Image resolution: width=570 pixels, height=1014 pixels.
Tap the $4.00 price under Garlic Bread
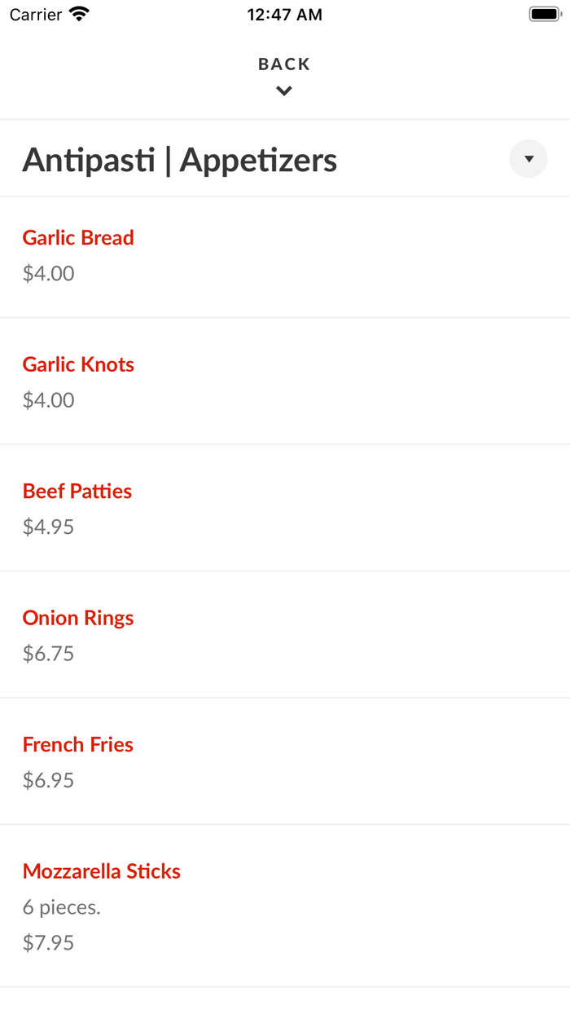(49, 273)
